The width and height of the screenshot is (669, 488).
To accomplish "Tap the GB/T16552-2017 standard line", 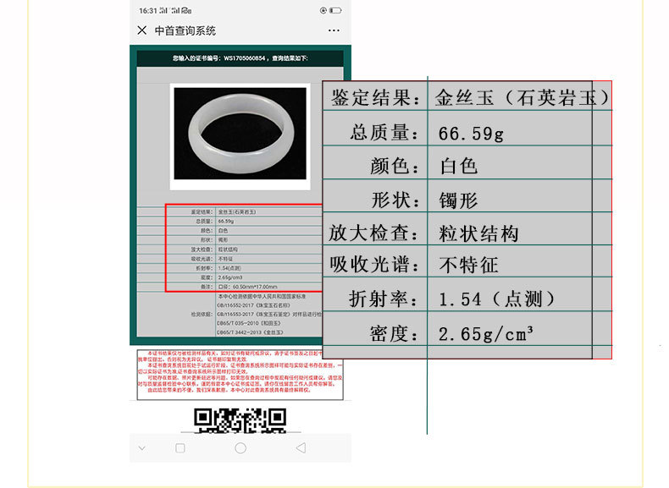I will tap(253, 305).
